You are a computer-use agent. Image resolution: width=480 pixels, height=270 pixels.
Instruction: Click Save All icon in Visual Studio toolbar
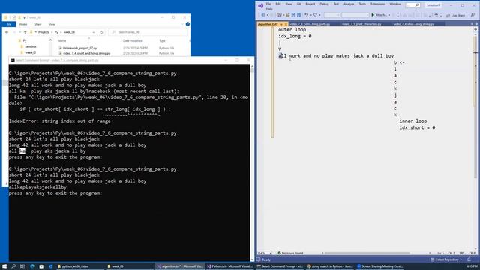(x=298, y=15)
